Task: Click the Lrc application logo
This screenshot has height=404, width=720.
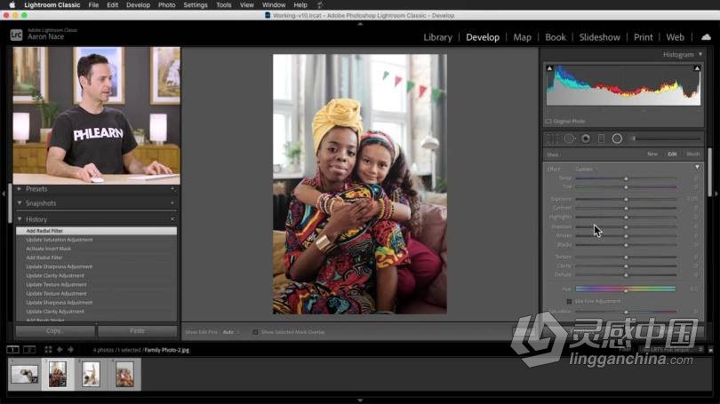Action: point(16,35)
